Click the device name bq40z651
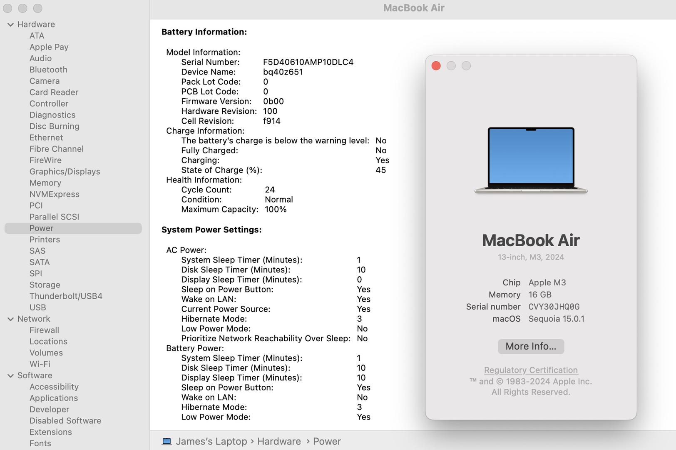 click(283, 72)
